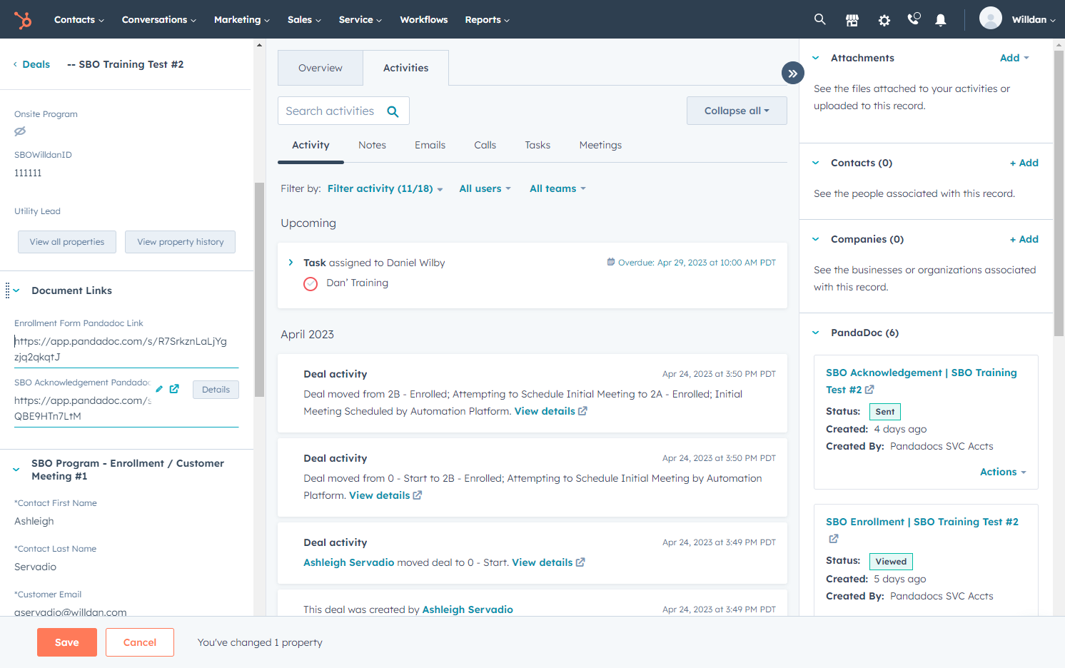Screen dimensions: 1065x668
Task: Click View all properties button
Action: [x=67, y=242]
